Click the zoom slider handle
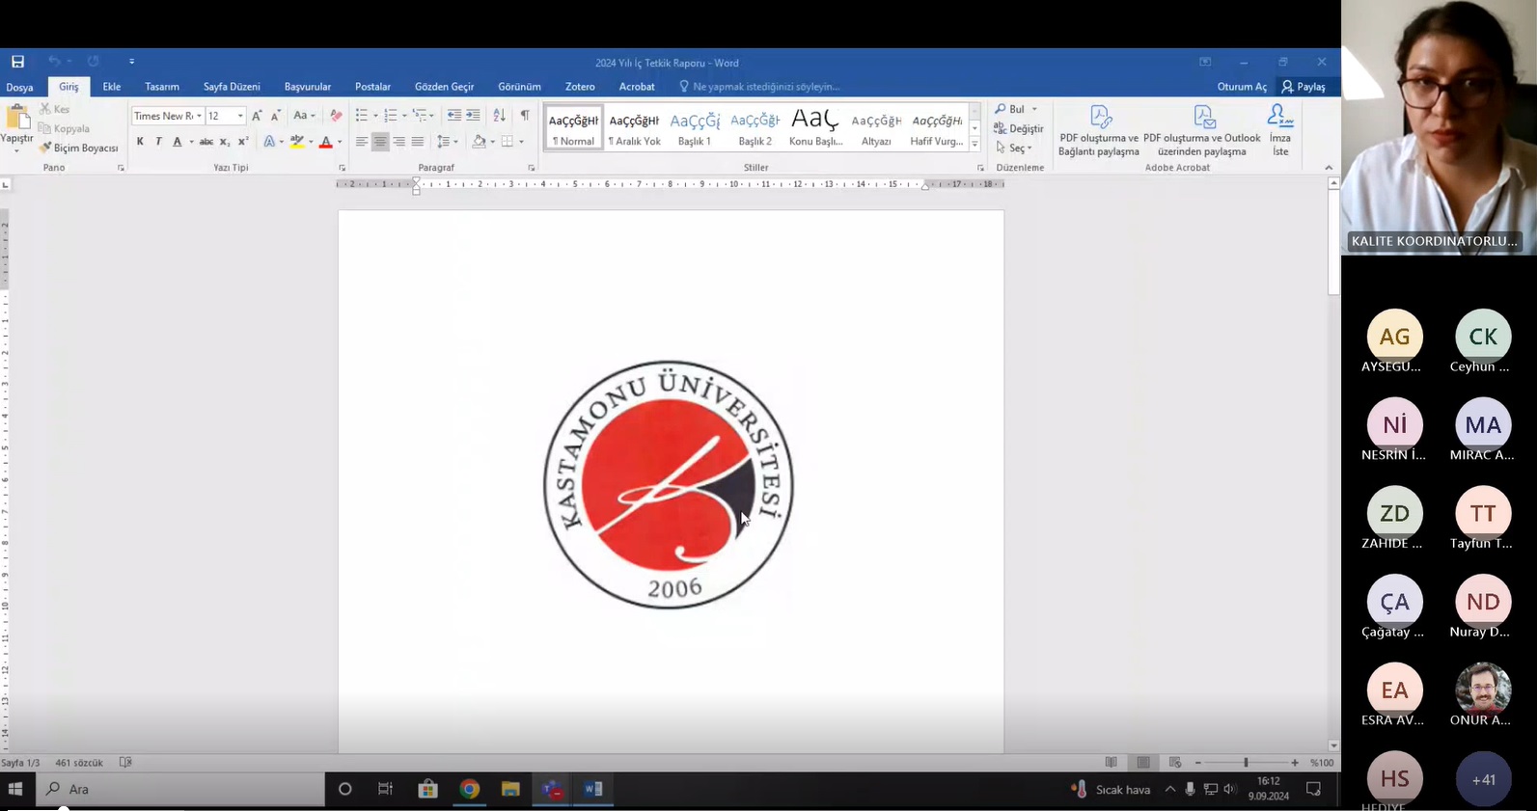This screenshot has height=811, width=1537. 1246,763
